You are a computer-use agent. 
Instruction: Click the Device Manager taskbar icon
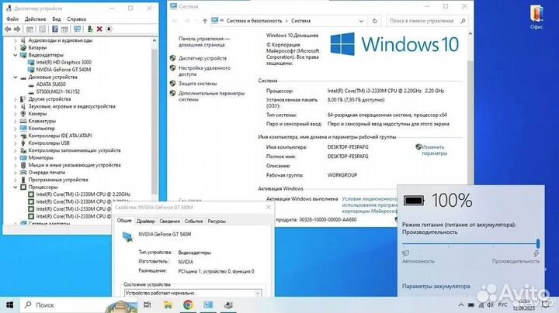point(228,304)
